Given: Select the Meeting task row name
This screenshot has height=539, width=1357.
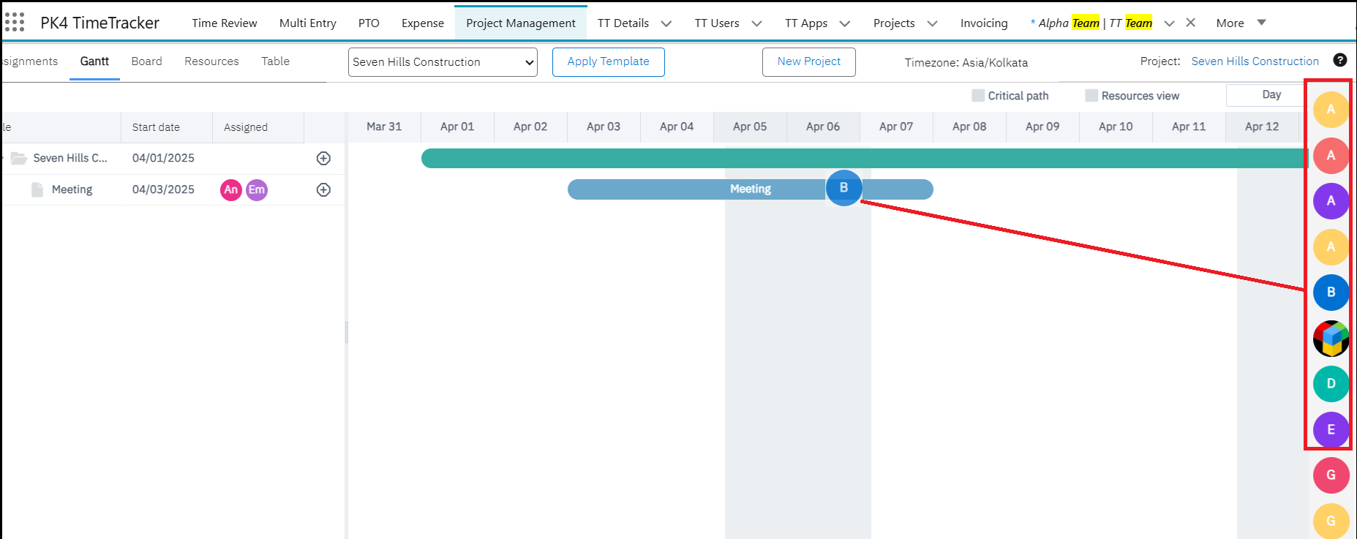Looking at the screenshot, I should pos(72,189).
